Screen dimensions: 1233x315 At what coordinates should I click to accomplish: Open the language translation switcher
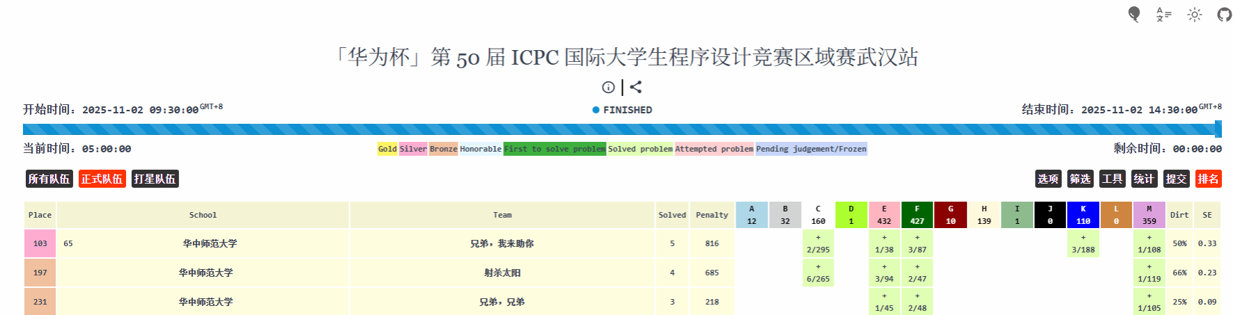point(1163,15)
